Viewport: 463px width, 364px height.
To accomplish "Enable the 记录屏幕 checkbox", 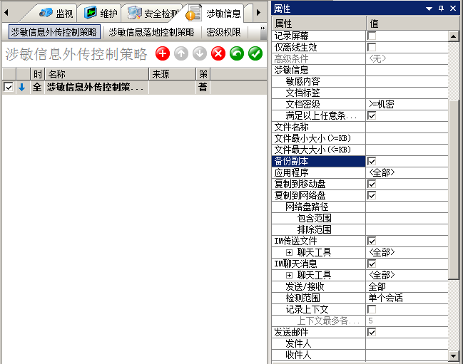I will 372,36.
